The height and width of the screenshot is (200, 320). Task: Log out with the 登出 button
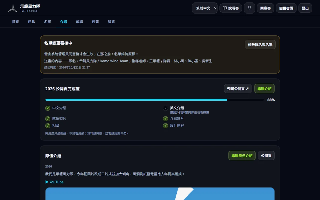click(x=305, y=8)
